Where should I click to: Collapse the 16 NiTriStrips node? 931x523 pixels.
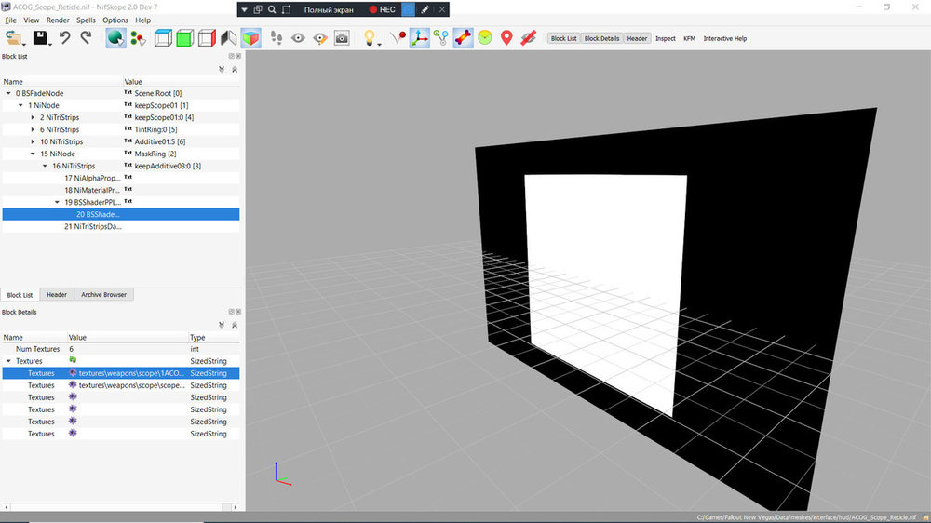[45, 167]
